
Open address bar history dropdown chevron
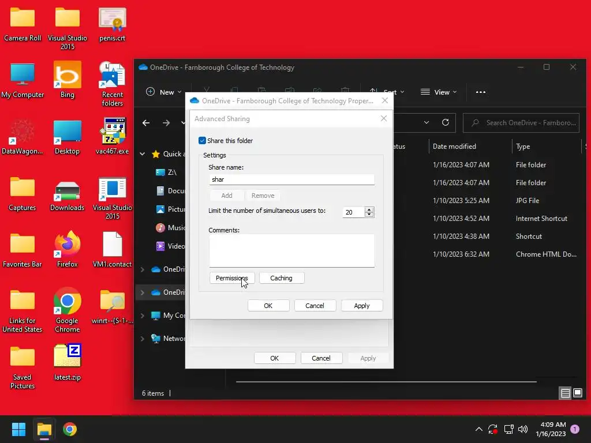[427, 122]
